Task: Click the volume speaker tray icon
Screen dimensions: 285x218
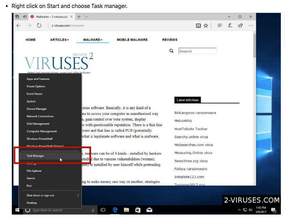Action: coord(251,210)
